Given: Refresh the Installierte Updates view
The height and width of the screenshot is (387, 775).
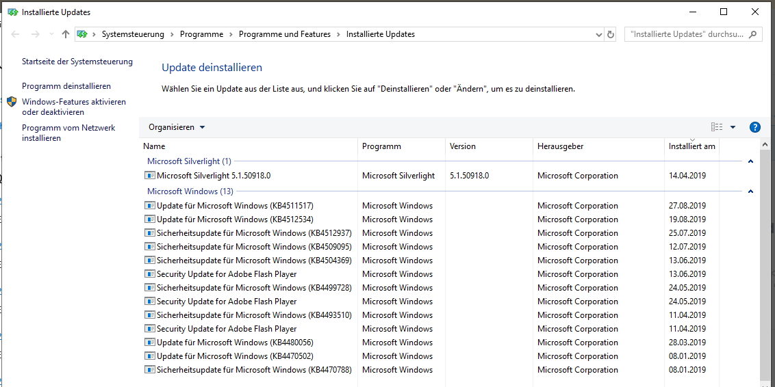Looking at the screenshot, I should 611,34.
